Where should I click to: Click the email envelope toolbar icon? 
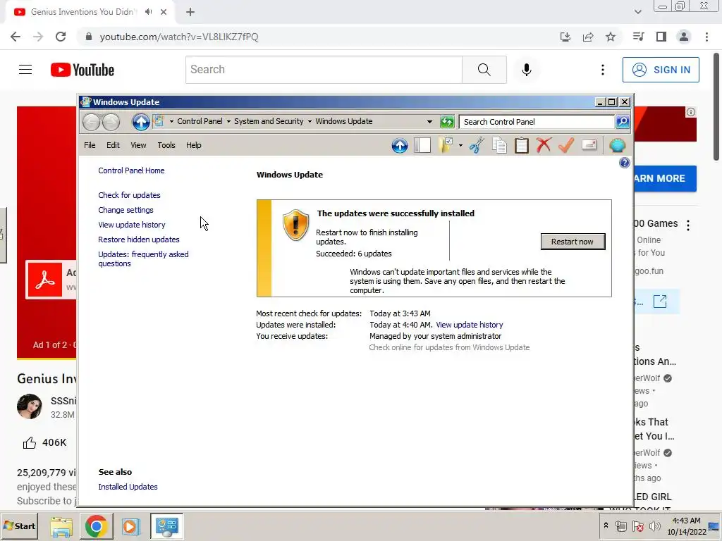589,145
